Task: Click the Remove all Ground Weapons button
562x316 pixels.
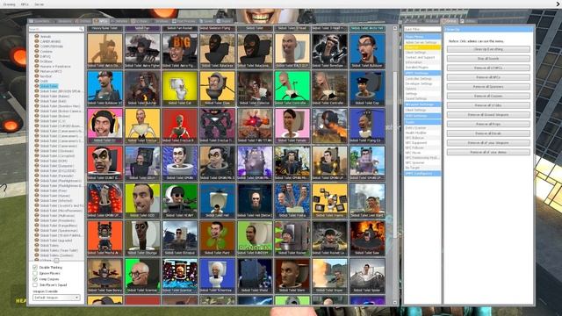Action: [x=488, y=115]
